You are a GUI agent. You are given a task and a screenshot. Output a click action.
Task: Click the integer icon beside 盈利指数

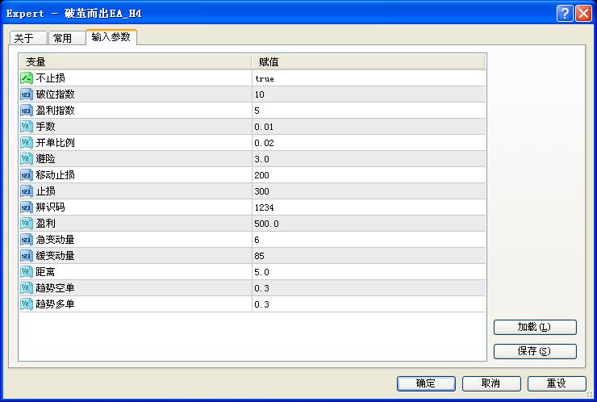(x=27, y=111)
